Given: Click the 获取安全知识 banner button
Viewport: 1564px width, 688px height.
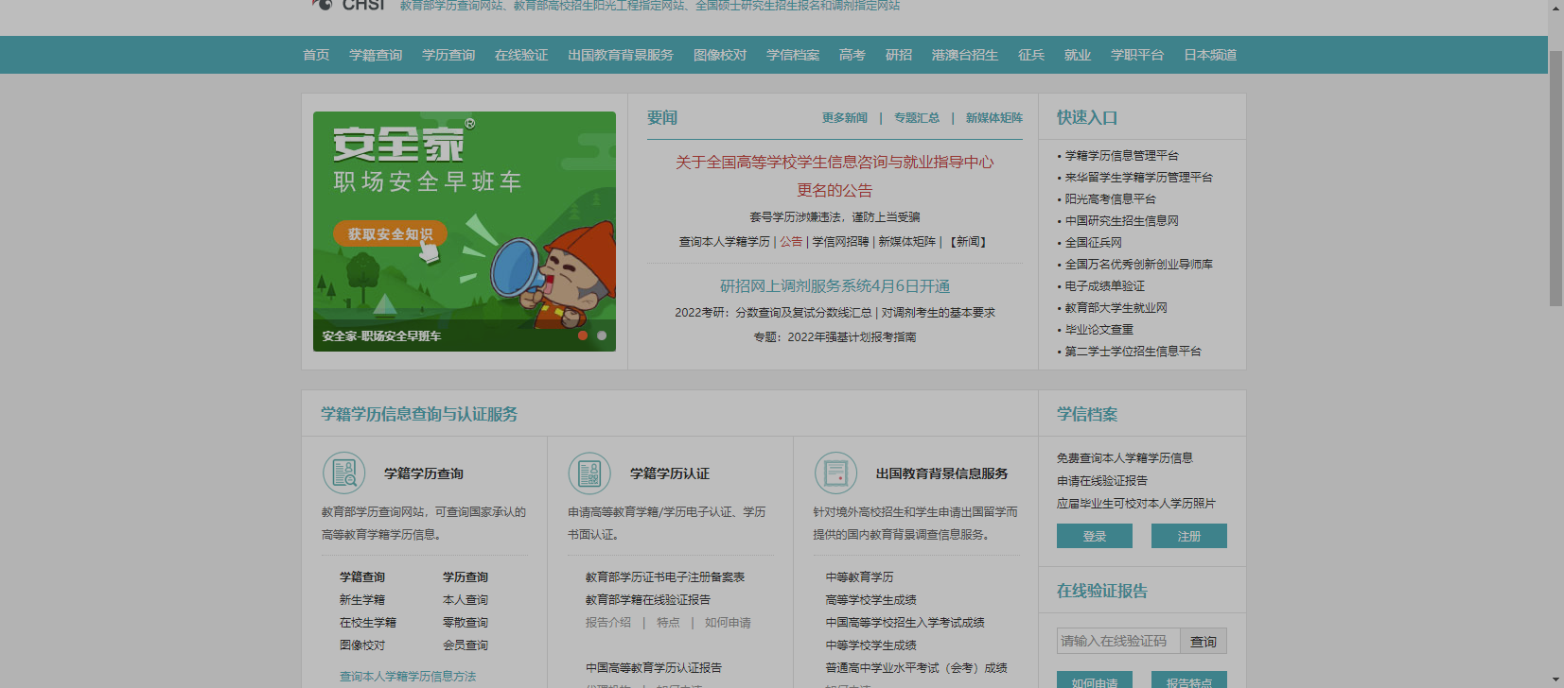Looking at the screenshot, I should click(x=390, y=234).
